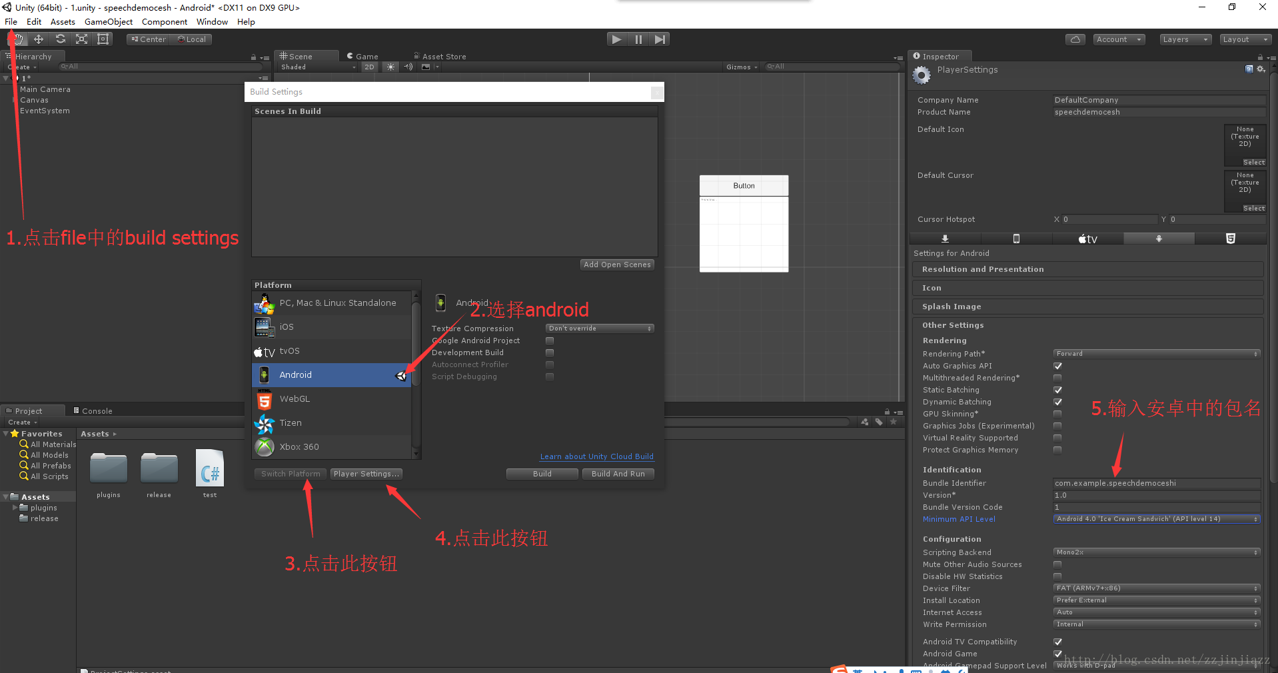Image resolution: width=1278 pixels, height=673 pixels.
Task: Open Device Filter dropdown
Action: coord(1157,588)
